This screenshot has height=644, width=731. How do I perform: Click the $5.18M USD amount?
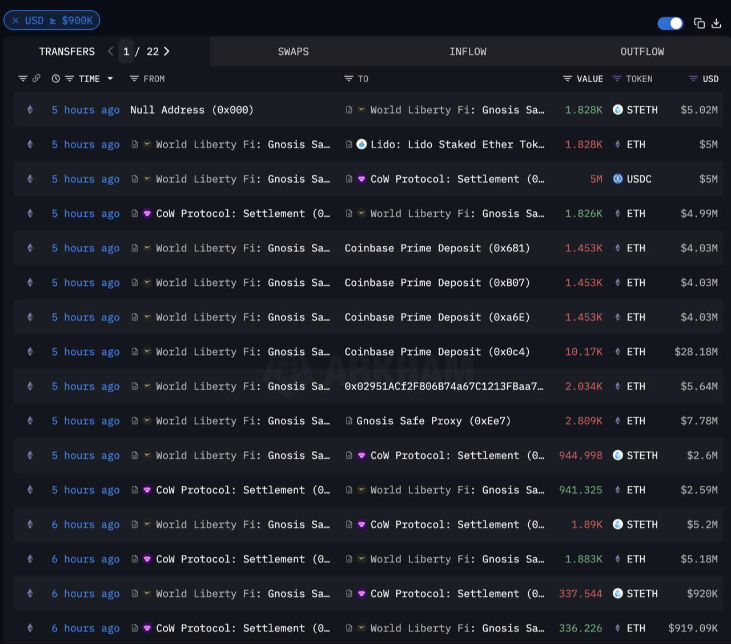699,559
